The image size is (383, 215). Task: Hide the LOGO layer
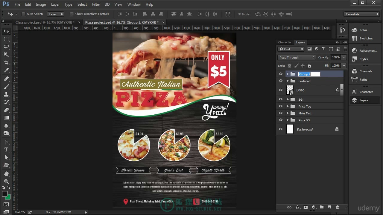coord(281,90)
